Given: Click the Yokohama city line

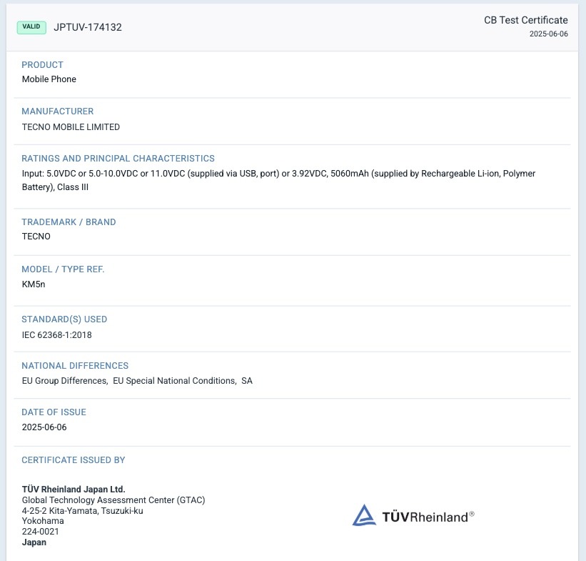Looking at the screenshot, I should coord(43,521).
